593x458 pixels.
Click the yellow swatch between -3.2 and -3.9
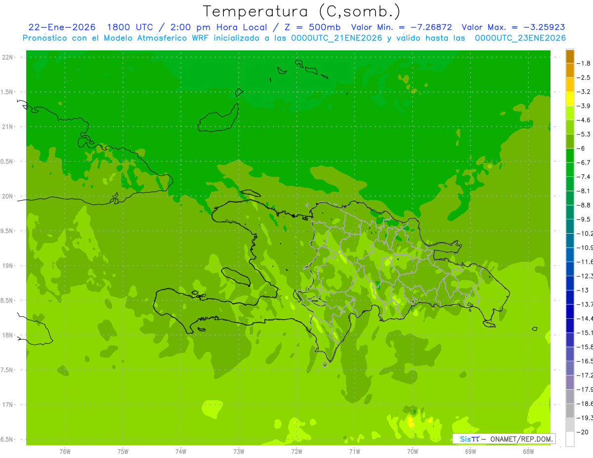[570, 99]
